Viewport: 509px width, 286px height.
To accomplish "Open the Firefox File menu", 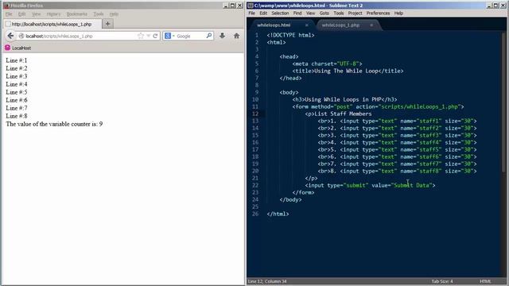I will [9, 14].
